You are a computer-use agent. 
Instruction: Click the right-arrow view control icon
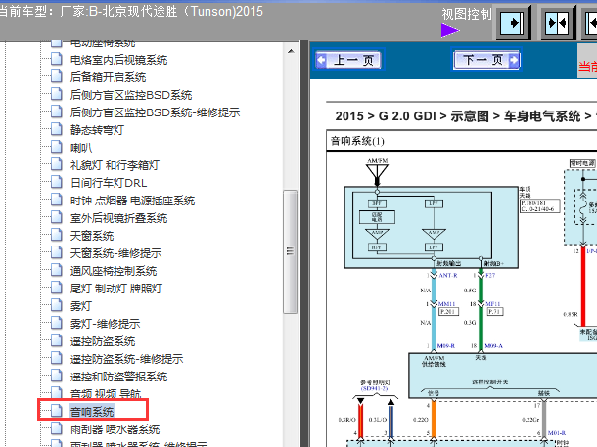513,23
